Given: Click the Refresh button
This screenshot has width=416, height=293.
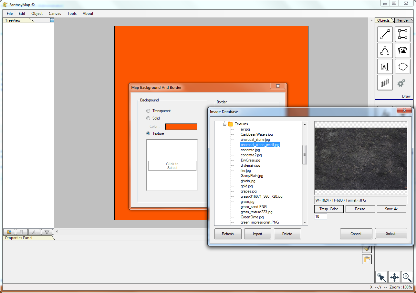Looking at the screenshot, I should (228, 234).
